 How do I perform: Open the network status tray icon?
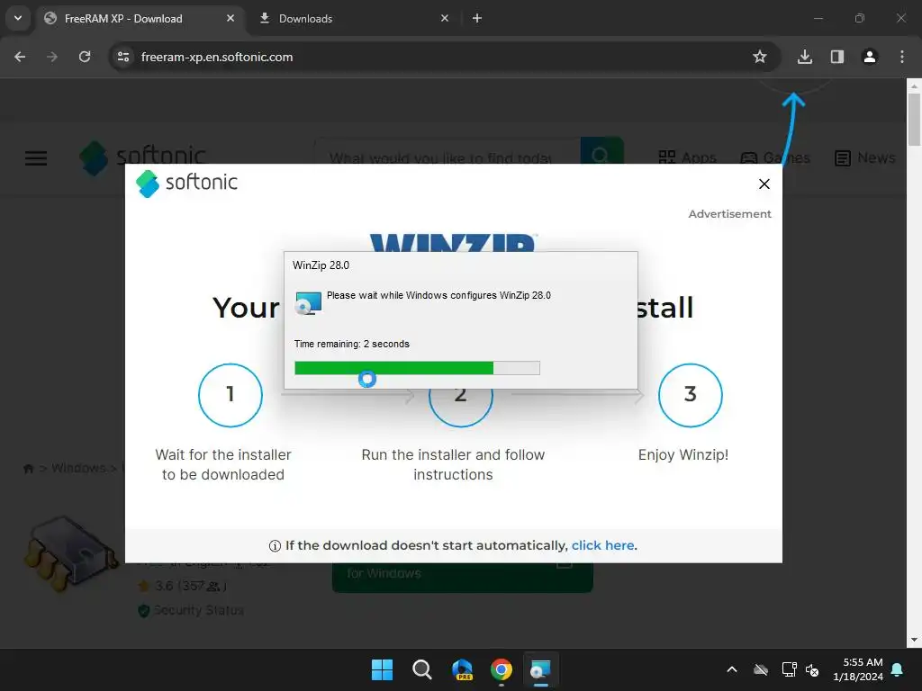click(789, 669)
